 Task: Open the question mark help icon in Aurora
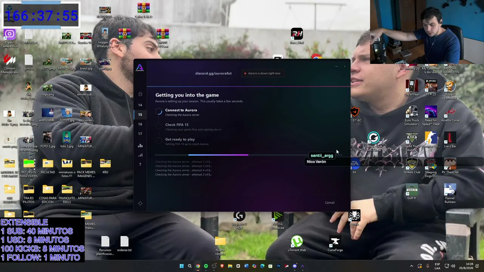tap(140, 164)
